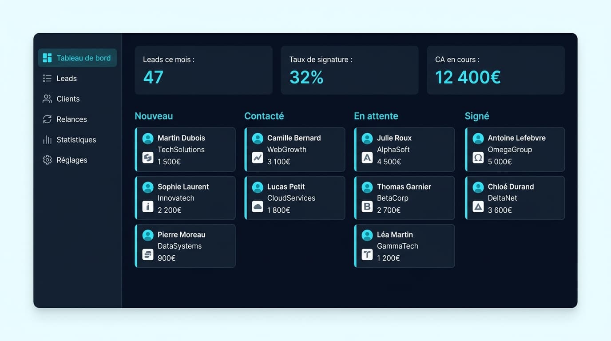Click Pierre Moreau avatar icon
This screenshot has height=341, width=611.
[x=148, y=235]
